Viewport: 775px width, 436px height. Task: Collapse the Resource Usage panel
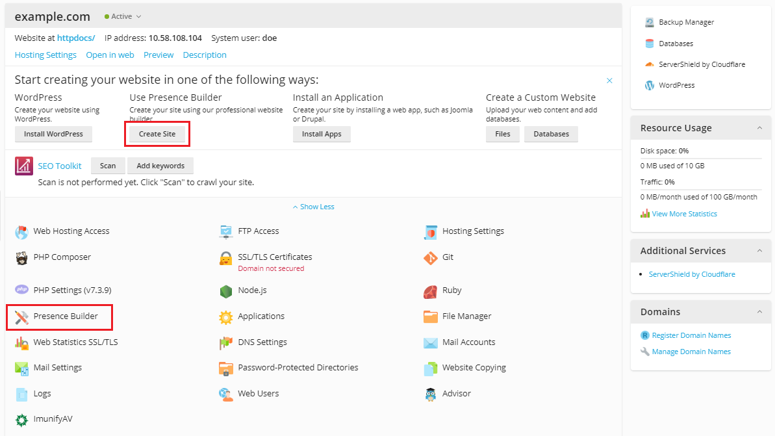tap(759, 128)
